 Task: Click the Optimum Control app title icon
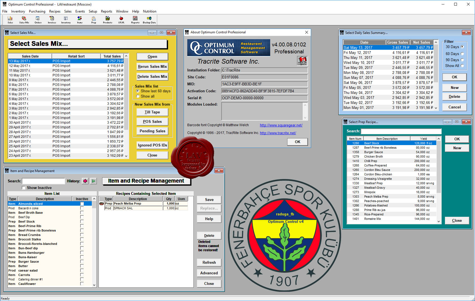(x=4, y=4)
